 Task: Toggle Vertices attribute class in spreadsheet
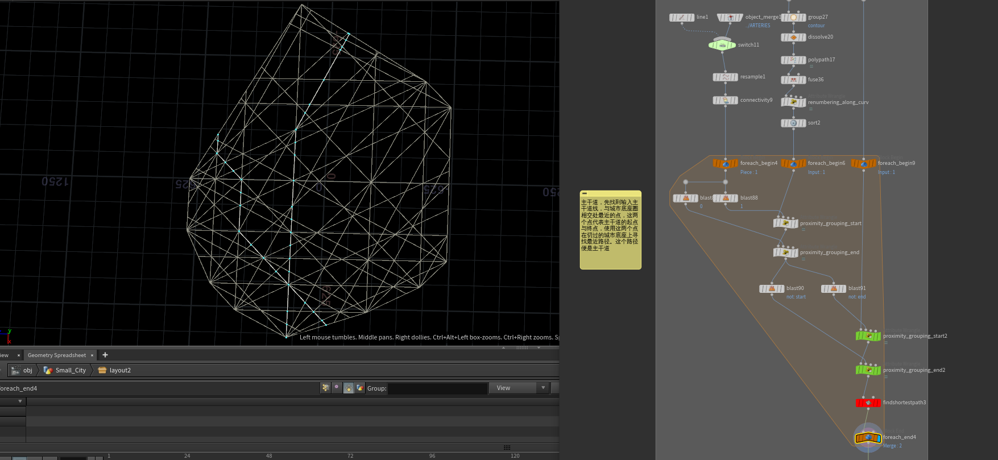[x=337, y=388]
